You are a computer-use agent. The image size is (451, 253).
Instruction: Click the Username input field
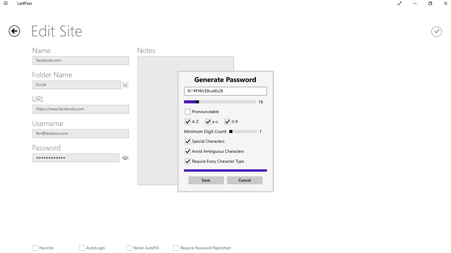80,133
